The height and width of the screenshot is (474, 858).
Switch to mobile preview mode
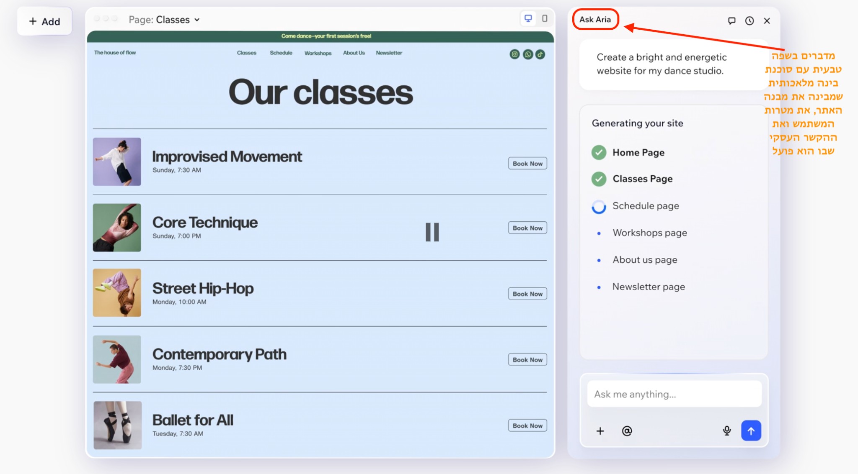coord(545,18)
